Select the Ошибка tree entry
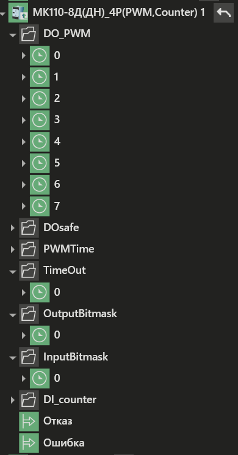 click(x=64, y=443)
